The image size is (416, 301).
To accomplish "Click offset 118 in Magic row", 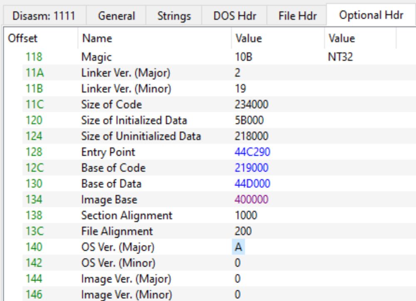I will coord(34,57).
